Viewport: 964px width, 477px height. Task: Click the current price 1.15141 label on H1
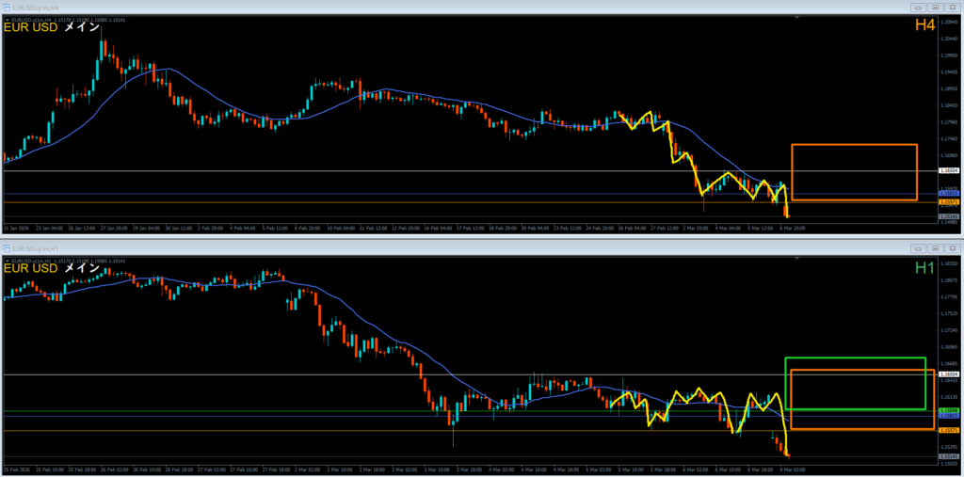point(949,457)
